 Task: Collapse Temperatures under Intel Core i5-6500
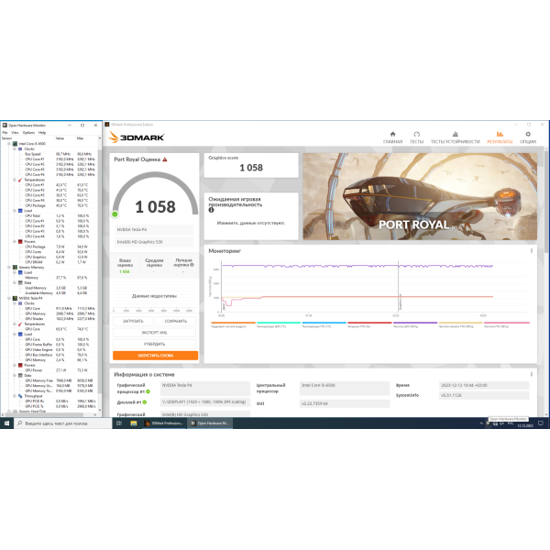(15, 180)
